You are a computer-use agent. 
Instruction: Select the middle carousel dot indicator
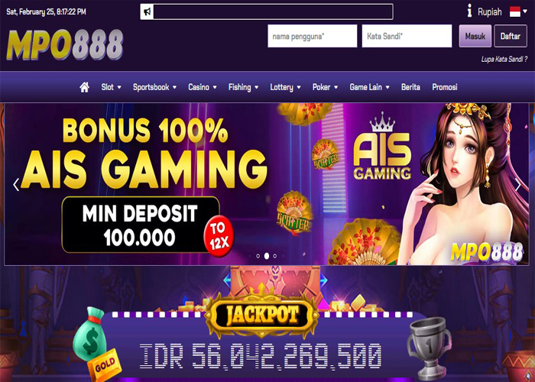[267, 256]
